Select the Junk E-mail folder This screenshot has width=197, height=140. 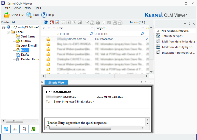(x=29, y=46)
